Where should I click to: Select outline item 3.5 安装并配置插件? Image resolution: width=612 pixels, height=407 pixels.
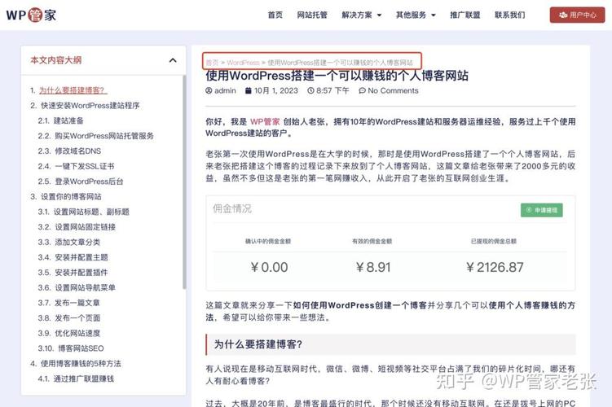(81, 273)
